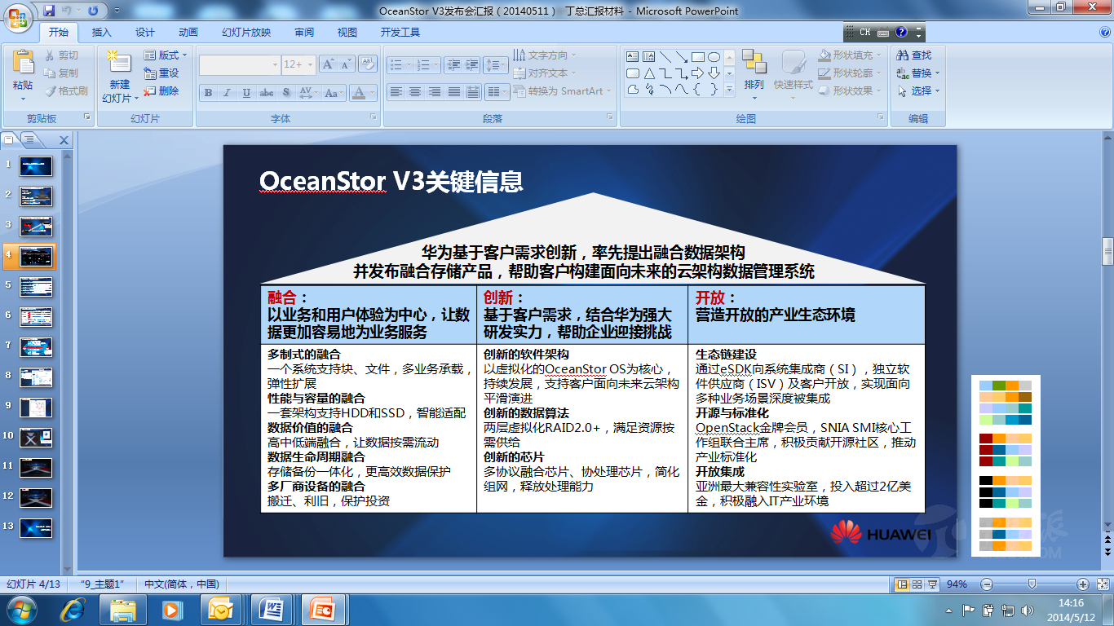Click the Windows Start button
The width and height of the screenshot is (1114, 626).
tap(21, 609)
